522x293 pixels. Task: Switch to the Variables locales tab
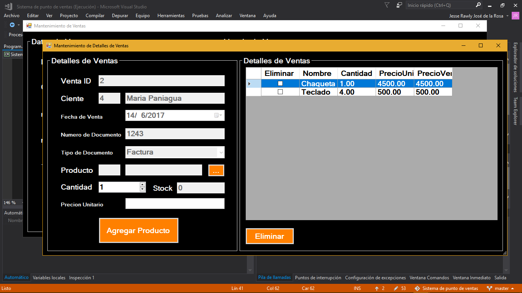pos(49,278)
